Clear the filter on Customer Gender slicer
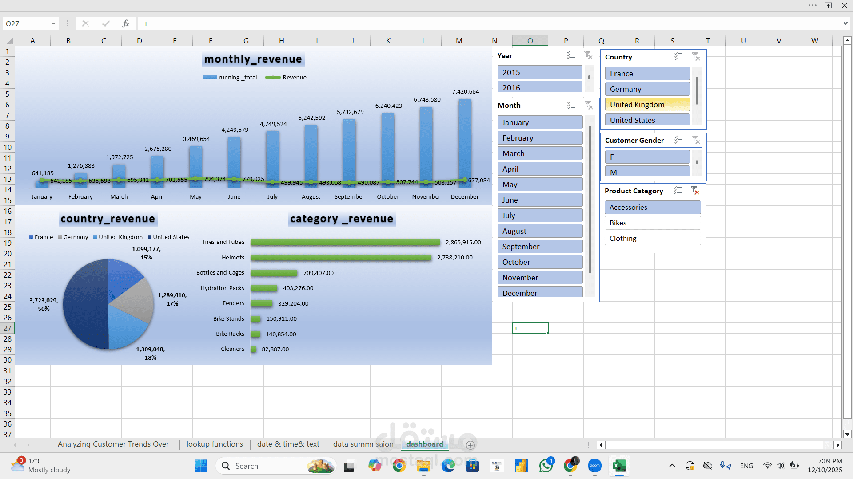Image resolution: width=853 pixels, height=479 pixels. coord(696,140)
